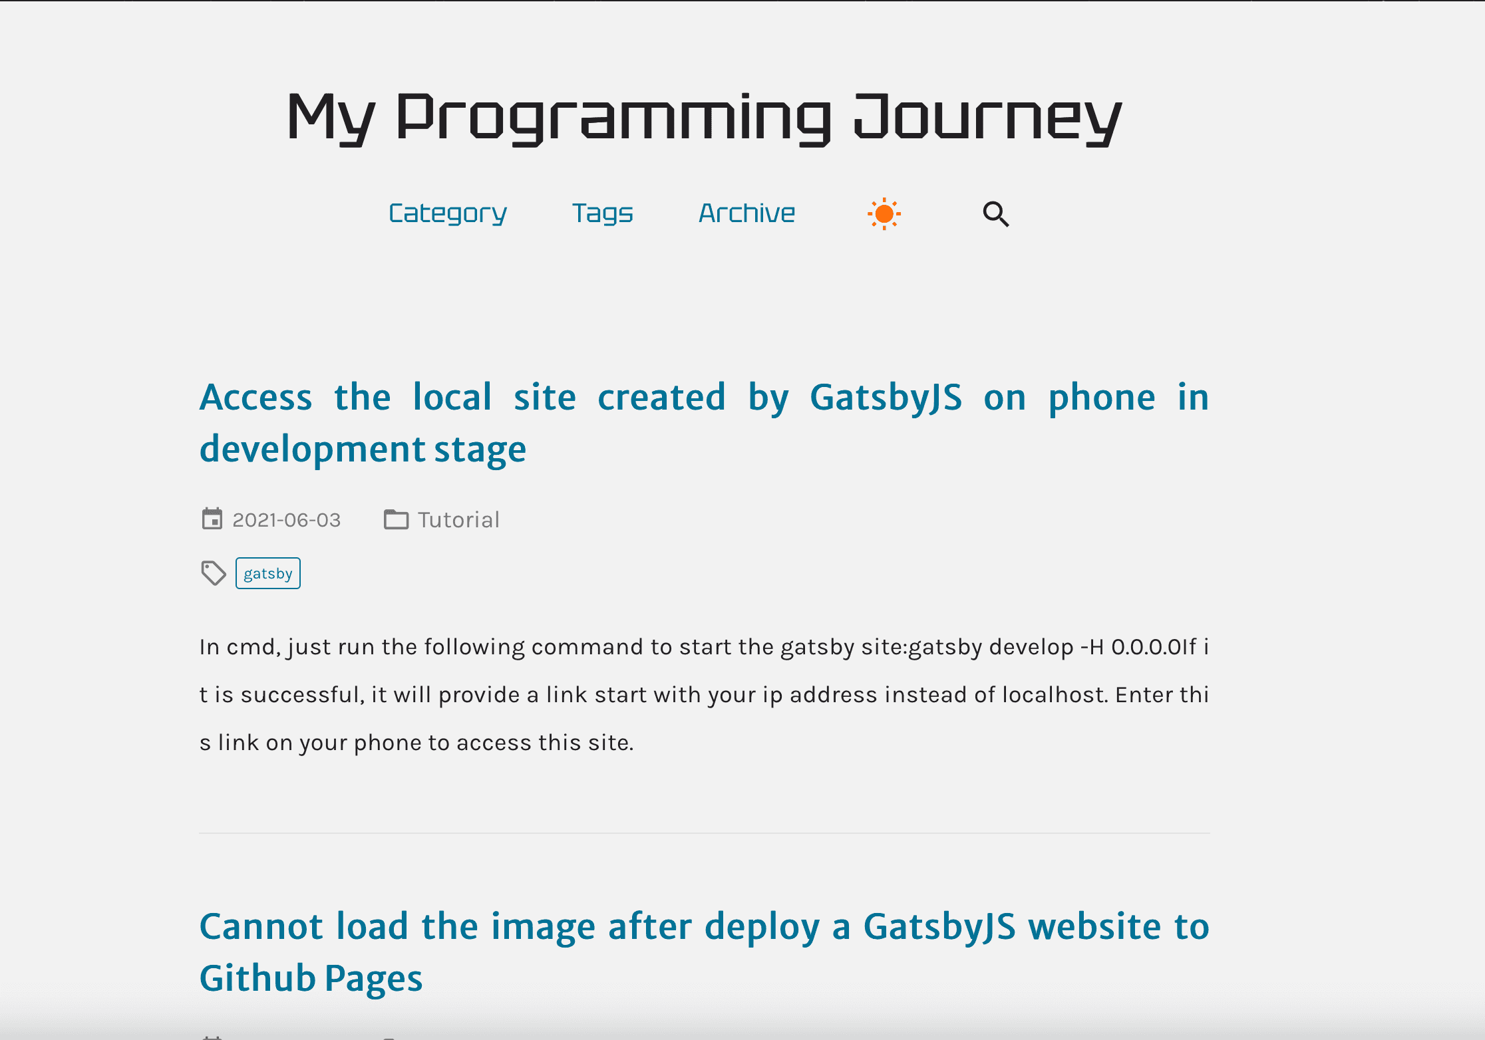Select the gatsby tag badge
The height and width of the screenshot is (1040, 1485).
click(x=268, y=573)
